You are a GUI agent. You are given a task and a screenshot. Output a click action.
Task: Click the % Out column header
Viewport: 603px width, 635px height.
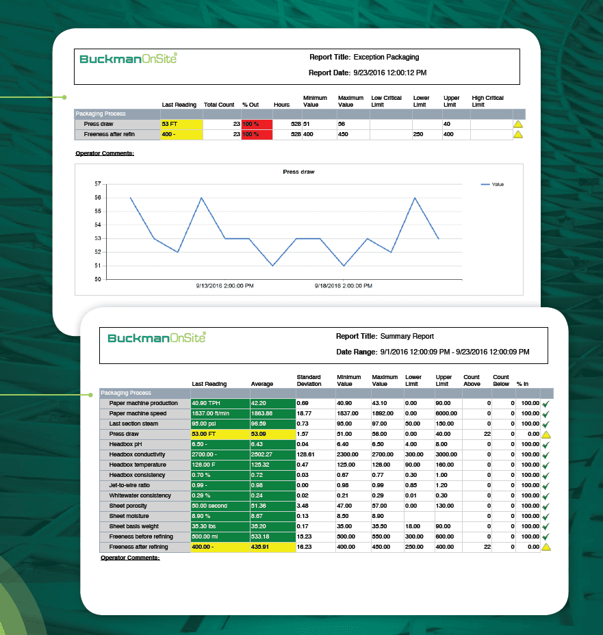251,105
